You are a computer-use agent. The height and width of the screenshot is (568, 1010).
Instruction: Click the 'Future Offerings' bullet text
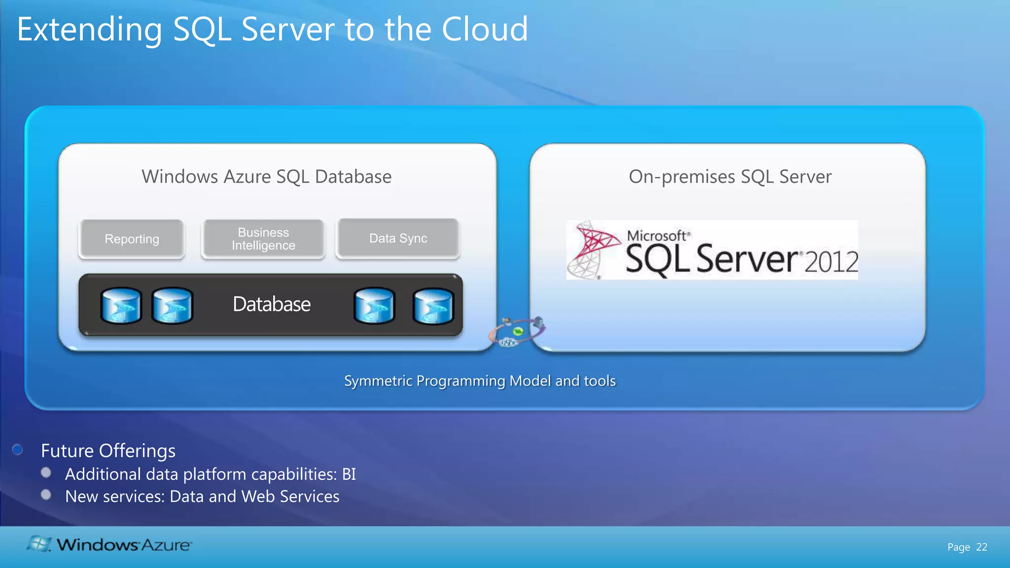click(x=108, y=451)
